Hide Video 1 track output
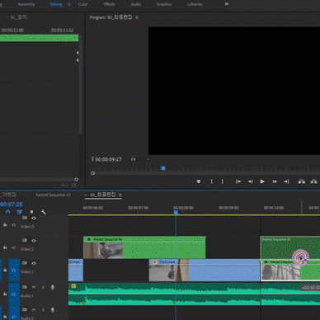The image size is (320, 320). [x=34, y=263]
